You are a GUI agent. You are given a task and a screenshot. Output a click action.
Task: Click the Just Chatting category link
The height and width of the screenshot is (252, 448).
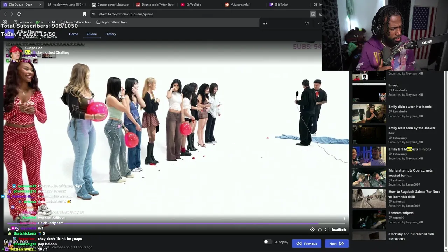click(59, 52)
